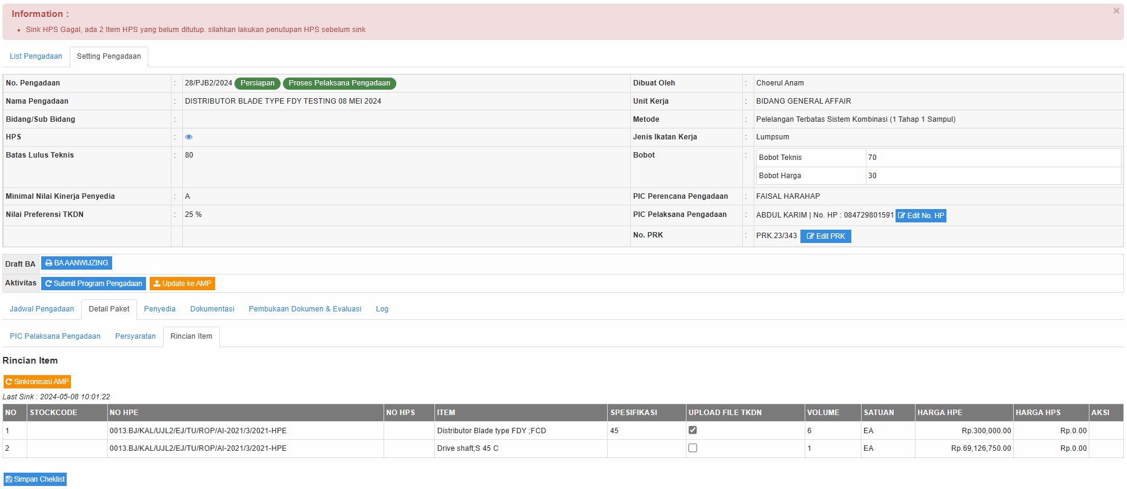Click Sinkronisasi AMP refresh button

(x=37, y=382)
